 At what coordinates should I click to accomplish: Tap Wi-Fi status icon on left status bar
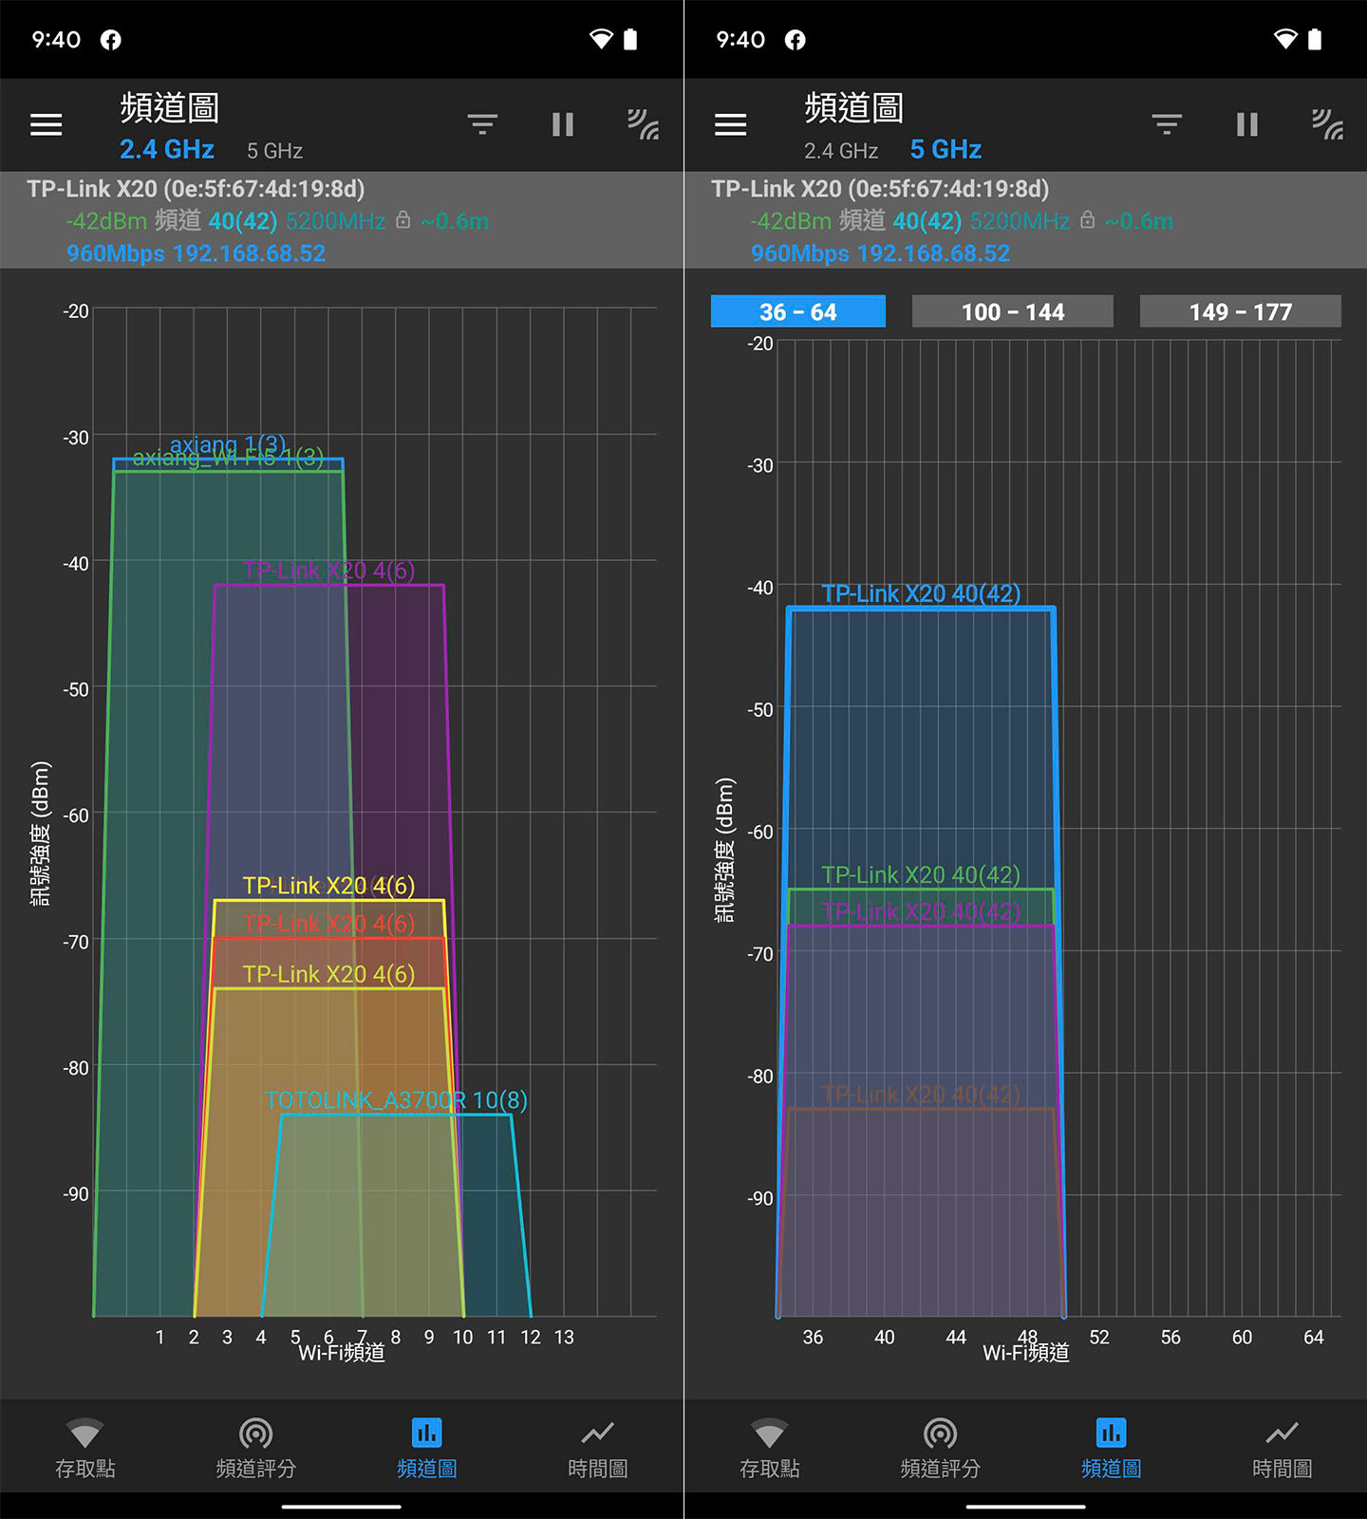(601, 39)
